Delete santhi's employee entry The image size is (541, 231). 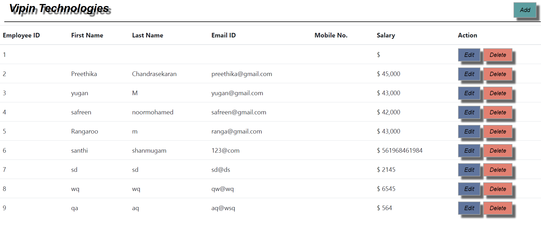coord(498,150)
